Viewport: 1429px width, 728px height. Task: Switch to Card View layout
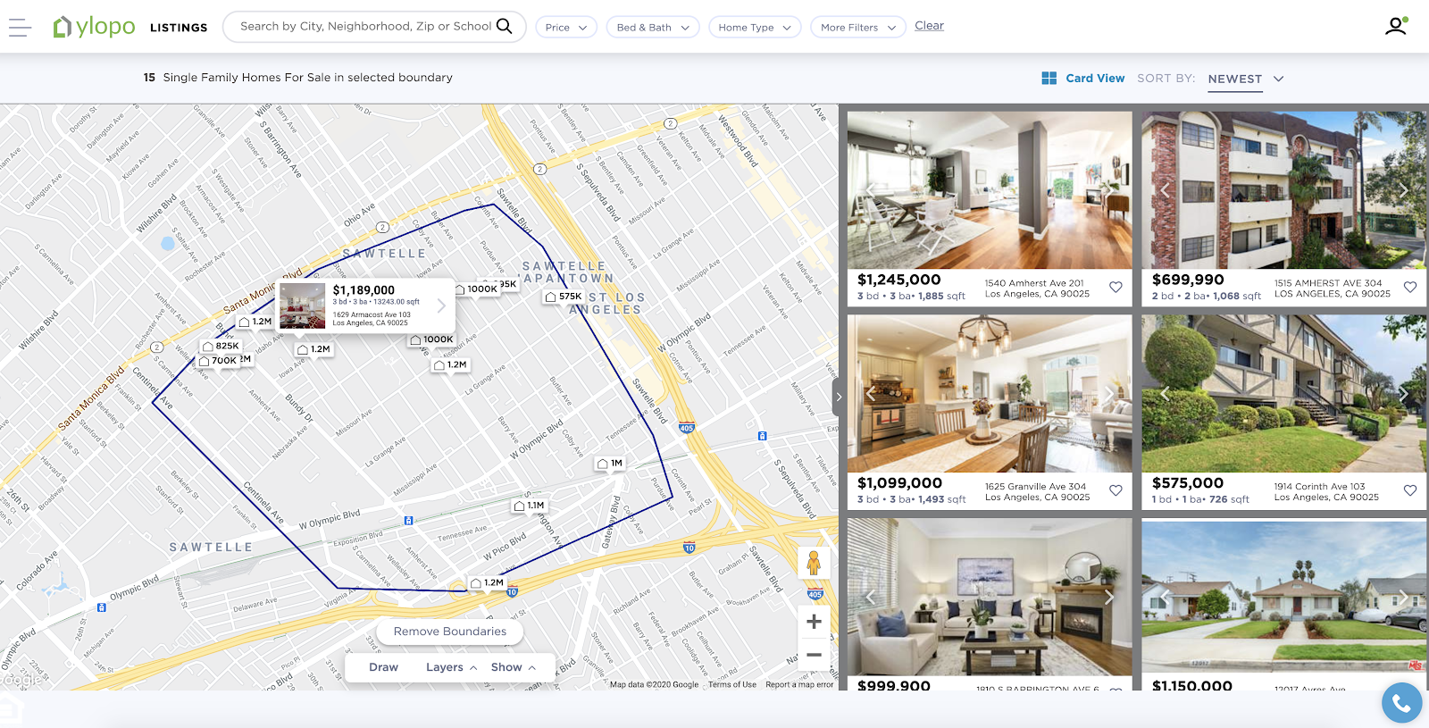point(1082,79)
